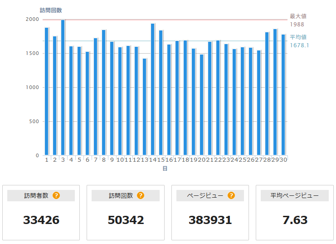This screenshot has height=244, width=336.
Task: Click the 1500 y-axis label
Action: (x=32, y=53)
